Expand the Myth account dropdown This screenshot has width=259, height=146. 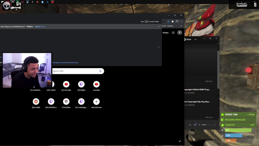[195, 39]
